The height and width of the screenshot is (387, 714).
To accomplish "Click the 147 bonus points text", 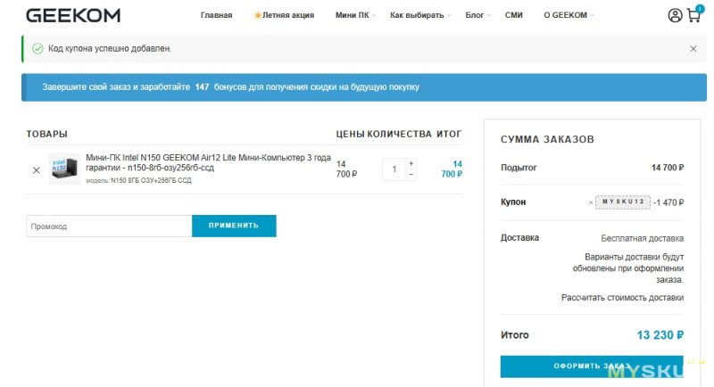I will pyautogui.click(x=202, y=86).
